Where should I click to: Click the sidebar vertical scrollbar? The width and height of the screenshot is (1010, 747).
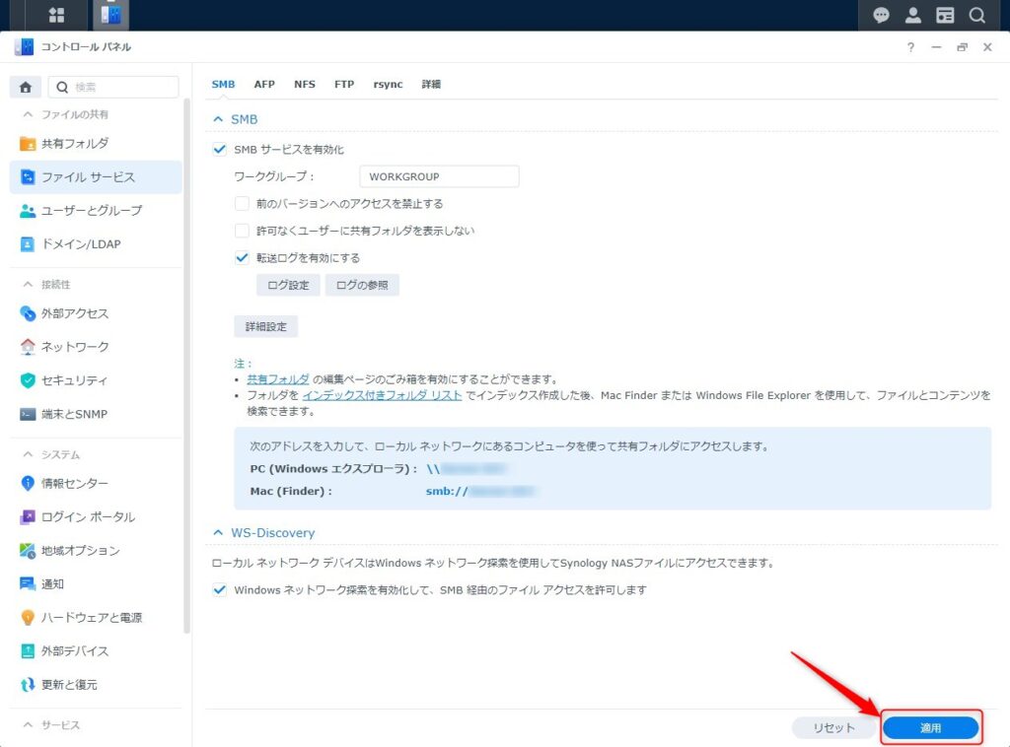click(x=186, y=366)
